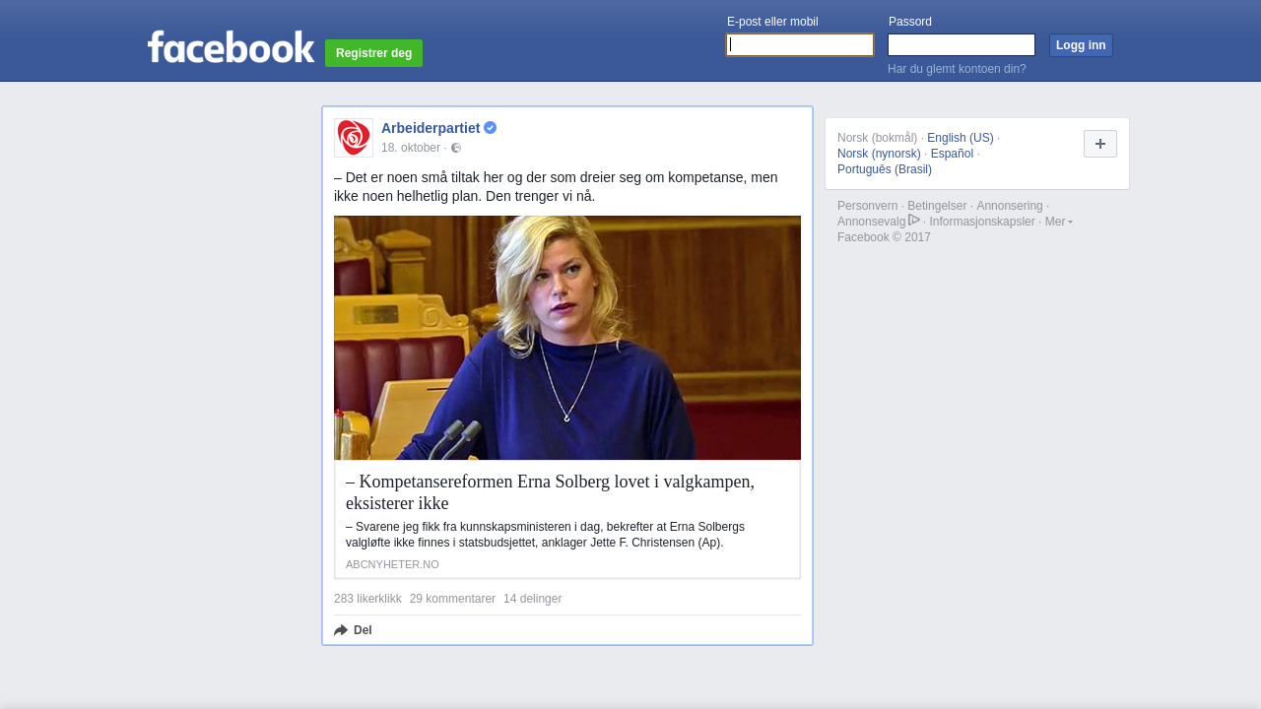Focus the E-post eller mobil field

[x=799, y=45]
